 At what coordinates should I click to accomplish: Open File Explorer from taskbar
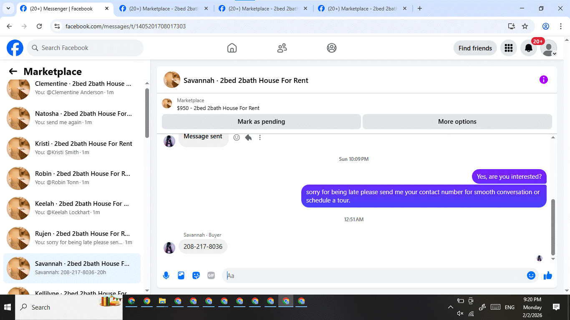[162, 301]
